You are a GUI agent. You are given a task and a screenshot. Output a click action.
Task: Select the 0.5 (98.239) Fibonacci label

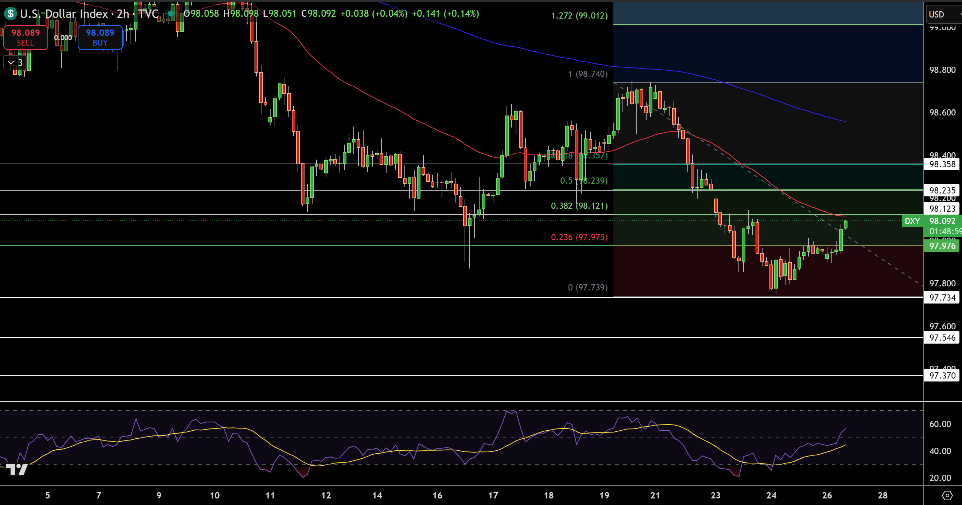[584, 181]
